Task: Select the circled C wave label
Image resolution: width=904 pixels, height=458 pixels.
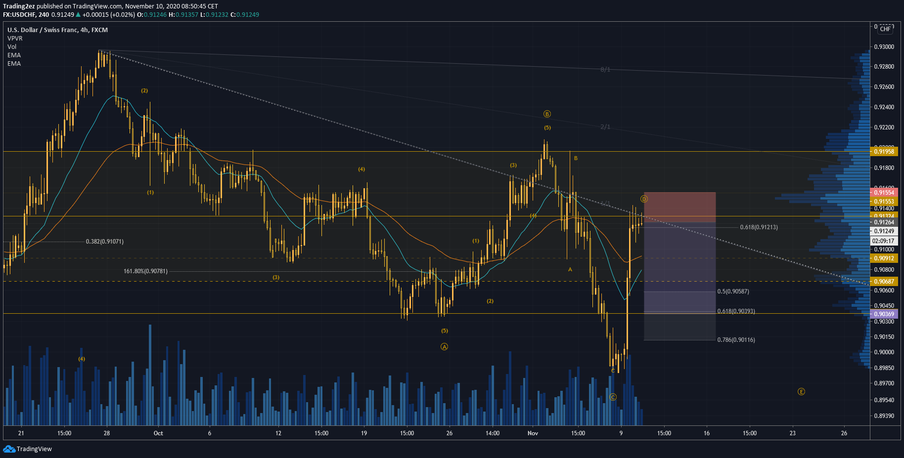Action: pos(613,397)
